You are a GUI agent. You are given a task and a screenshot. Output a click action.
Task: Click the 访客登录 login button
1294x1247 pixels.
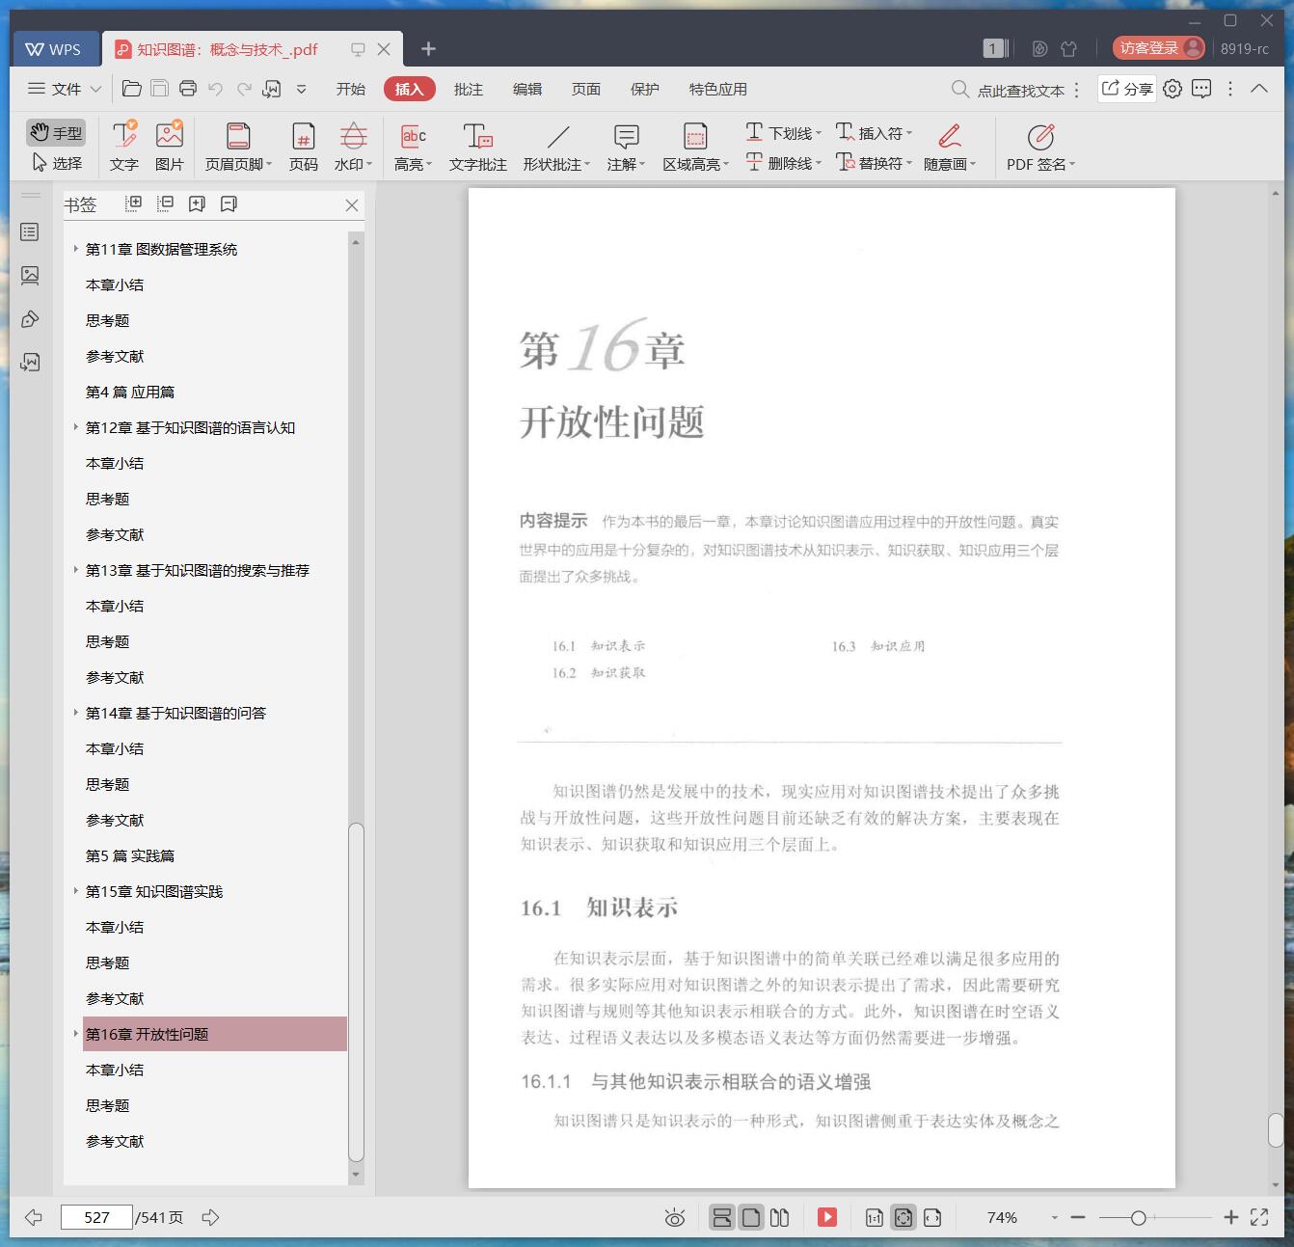point(1158,48)
